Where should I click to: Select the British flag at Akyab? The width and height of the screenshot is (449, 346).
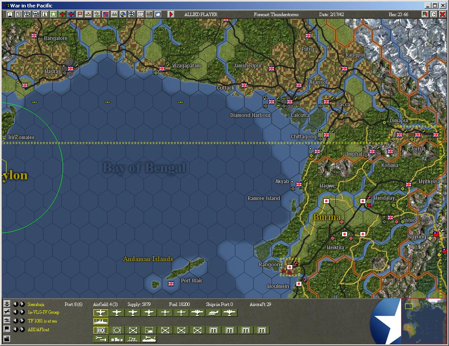[x=298, y=185]
